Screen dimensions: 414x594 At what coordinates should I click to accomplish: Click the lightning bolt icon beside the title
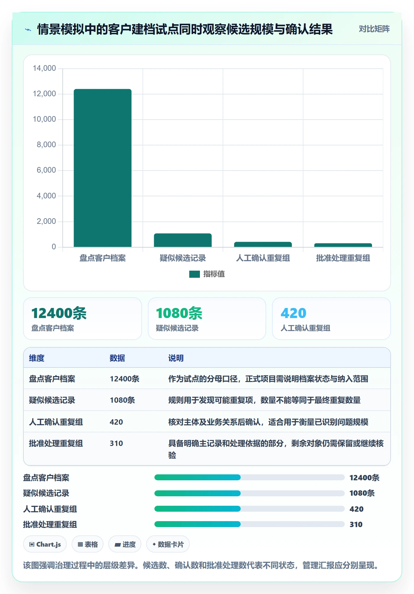point(28,30)
